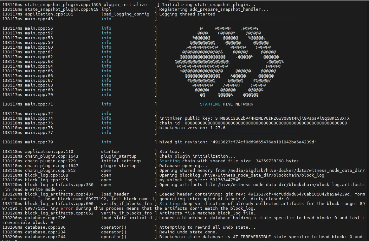This screenshot has width=369, height=241.
Task: Click 'Loaded header containing: git rev' line
Action: [x=262, y=194]
